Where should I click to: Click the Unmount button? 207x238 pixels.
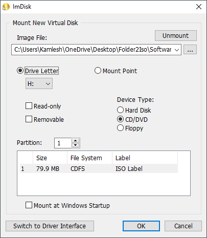[176, 36]
